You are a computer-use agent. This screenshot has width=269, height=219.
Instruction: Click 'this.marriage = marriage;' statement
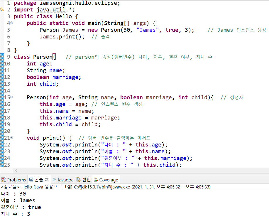pyautogui.click(x=79, y=118)
